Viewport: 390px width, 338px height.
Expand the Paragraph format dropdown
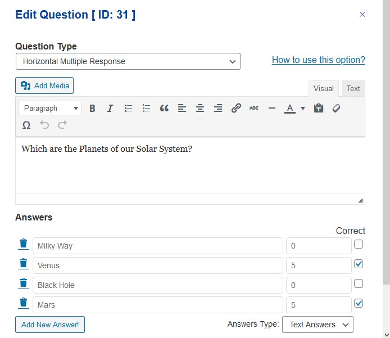coord(50,109)
